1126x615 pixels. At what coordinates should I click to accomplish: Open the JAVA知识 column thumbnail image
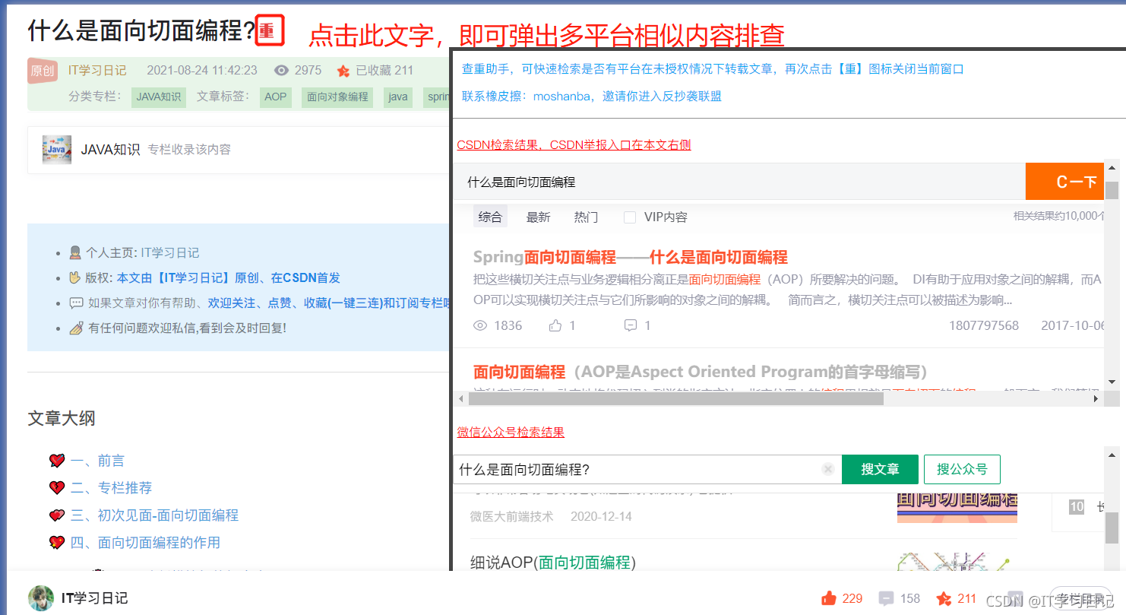click(57, 150)
